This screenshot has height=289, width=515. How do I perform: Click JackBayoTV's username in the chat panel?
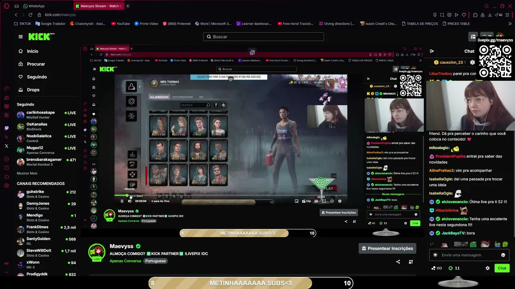click(x=453, y=233)
